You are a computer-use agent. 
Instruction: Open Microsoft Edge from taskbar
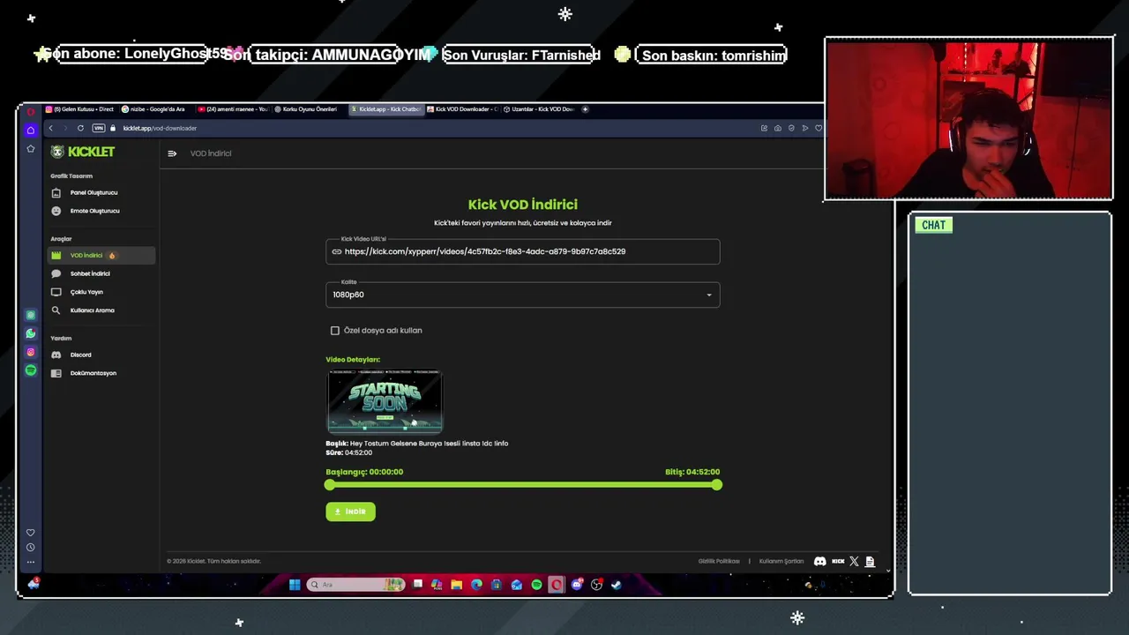coord(476,584)
